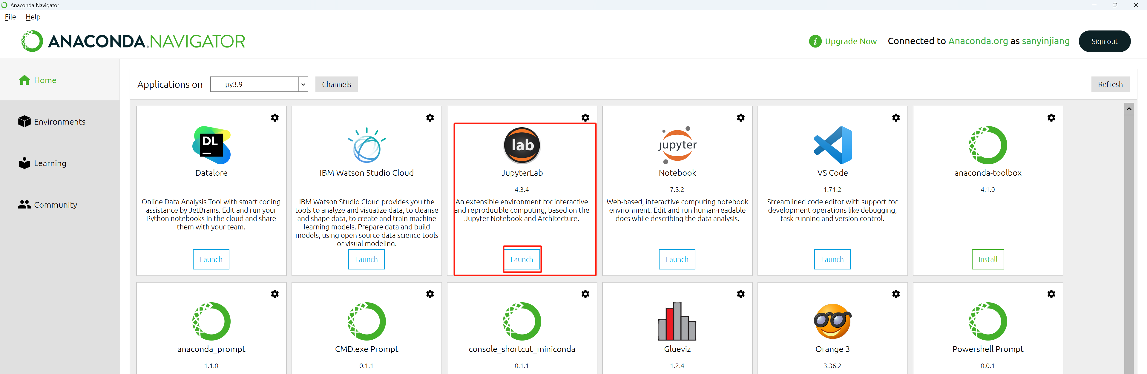Open gear options for the VS Code tile
Viewport: 1147px width, 374px height.
point(896,117)
